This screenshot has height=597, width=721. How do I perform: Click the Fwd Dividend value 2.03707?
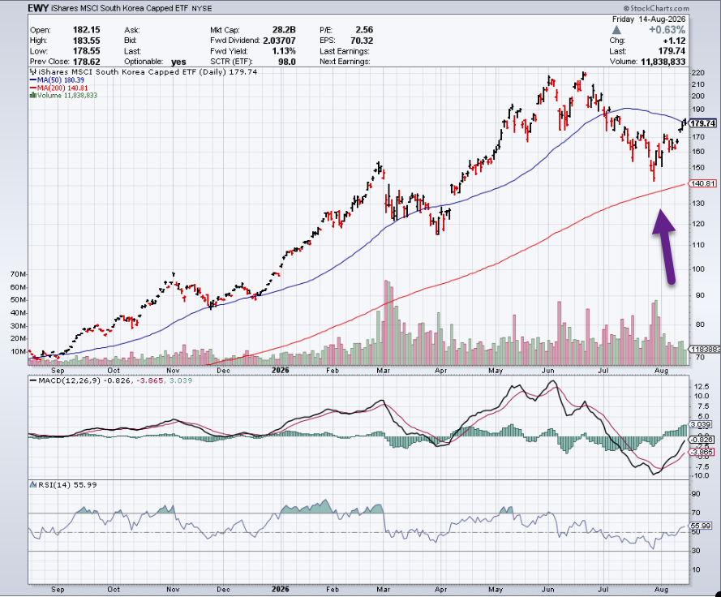tap(279, 41)
